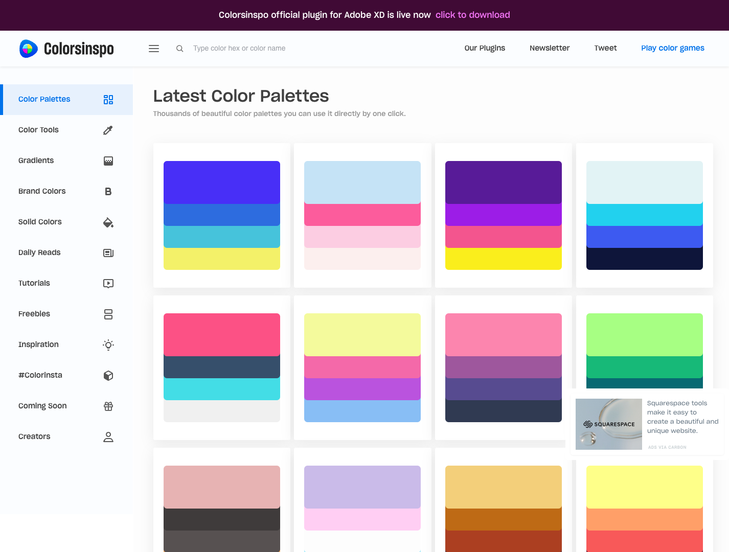Open the Our Plugins menu item
This screenshot has width=729, height=552.
(x=485, y=48)
